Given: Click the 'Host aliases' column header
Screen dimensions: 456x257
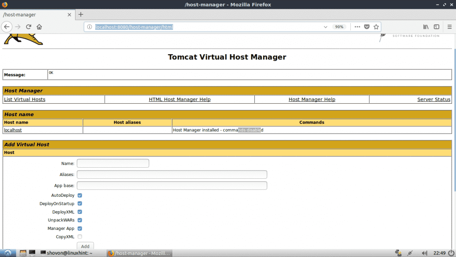Looking at the screenshot, I should [x=127, y=123].
